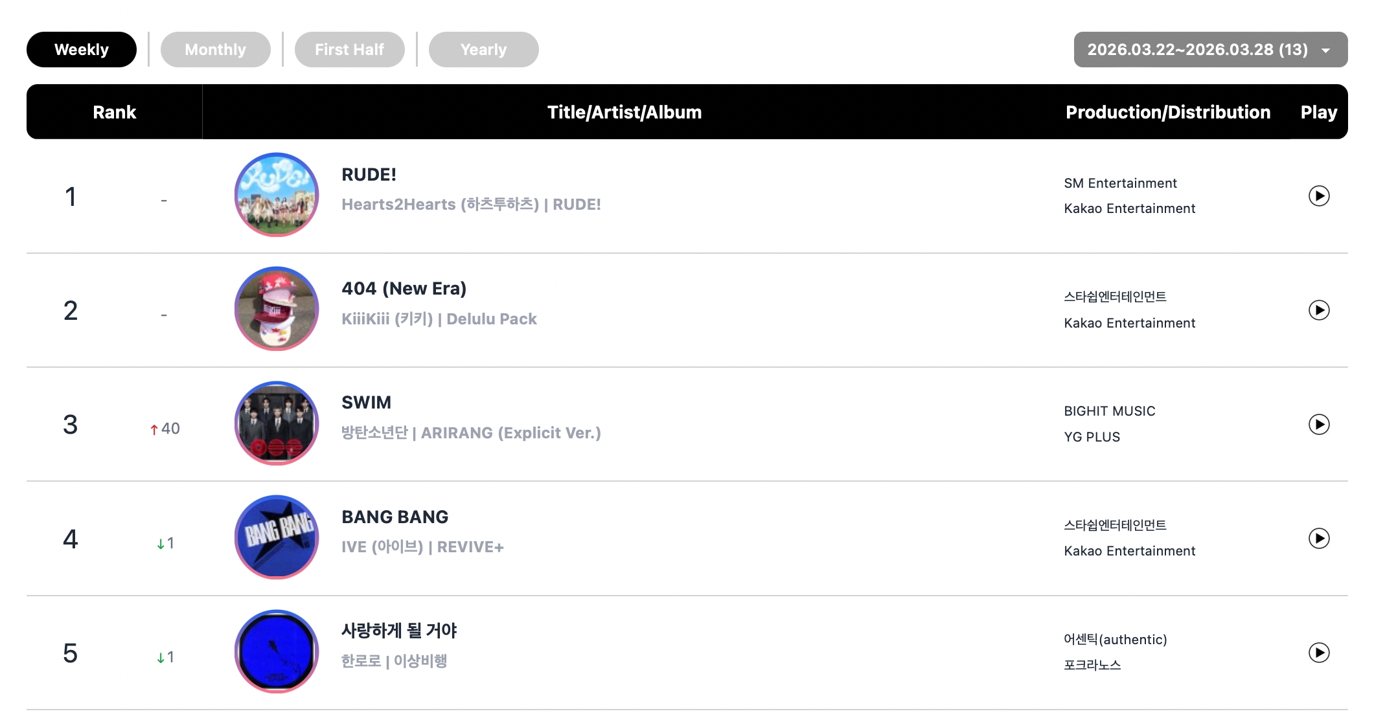
Task: Click the RUDE! album cover thumbnail
Action: 277,195
